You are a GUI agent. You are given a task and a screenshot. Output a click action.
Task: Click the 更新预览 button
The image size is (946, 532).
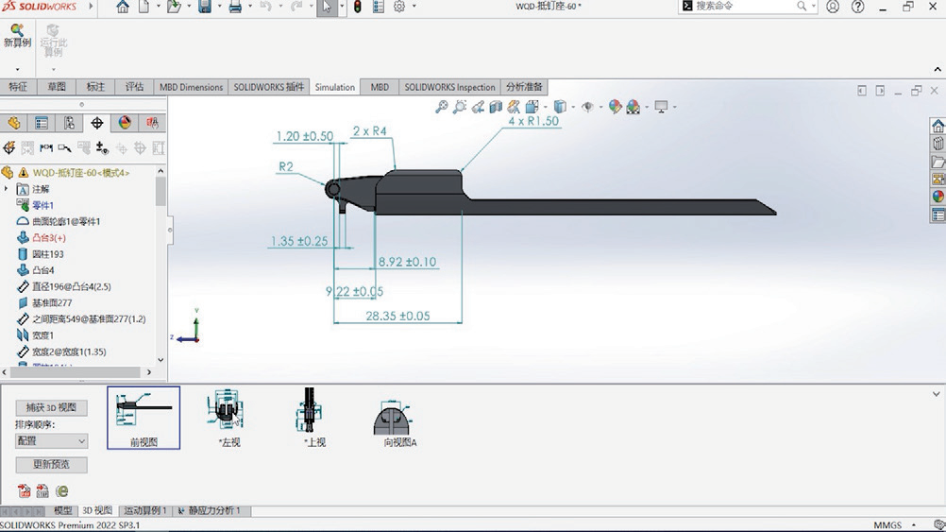(51, 465)
